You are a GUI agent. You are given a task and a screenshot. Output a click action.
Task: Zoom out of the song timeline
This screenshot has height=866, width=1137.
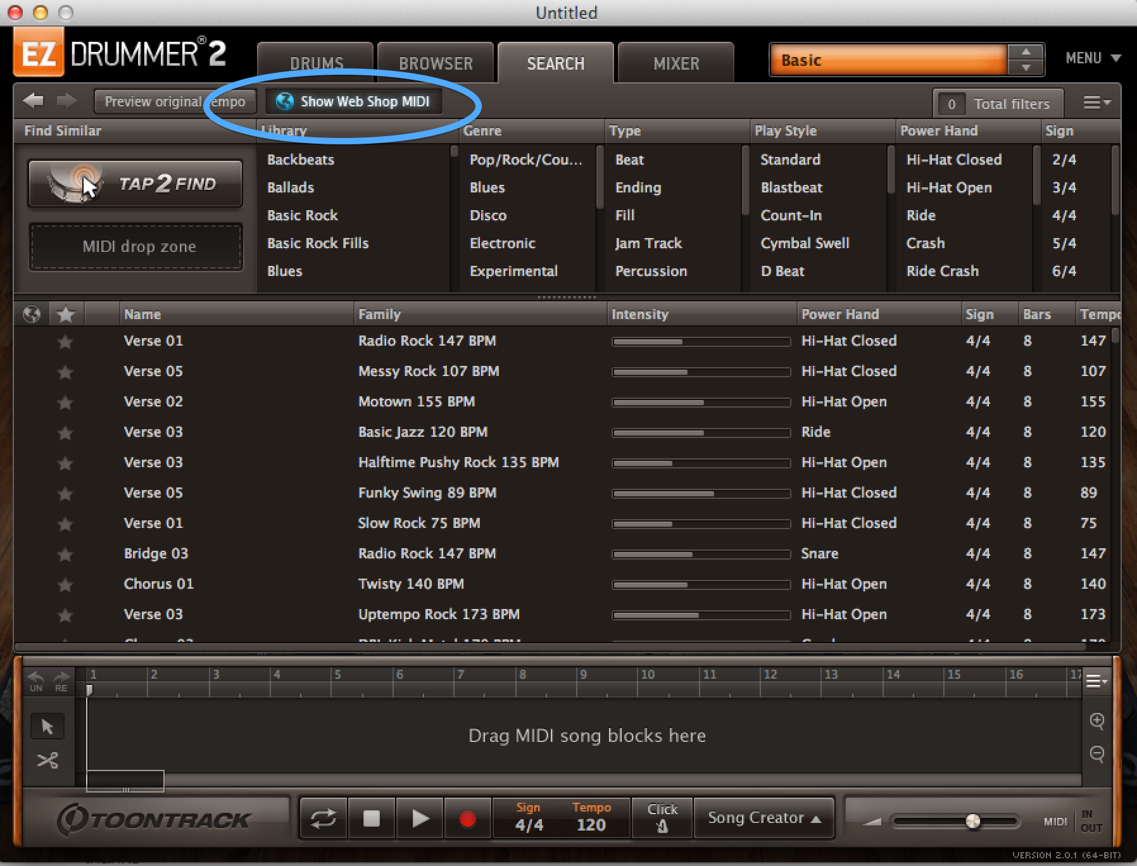pos(1097,753)
